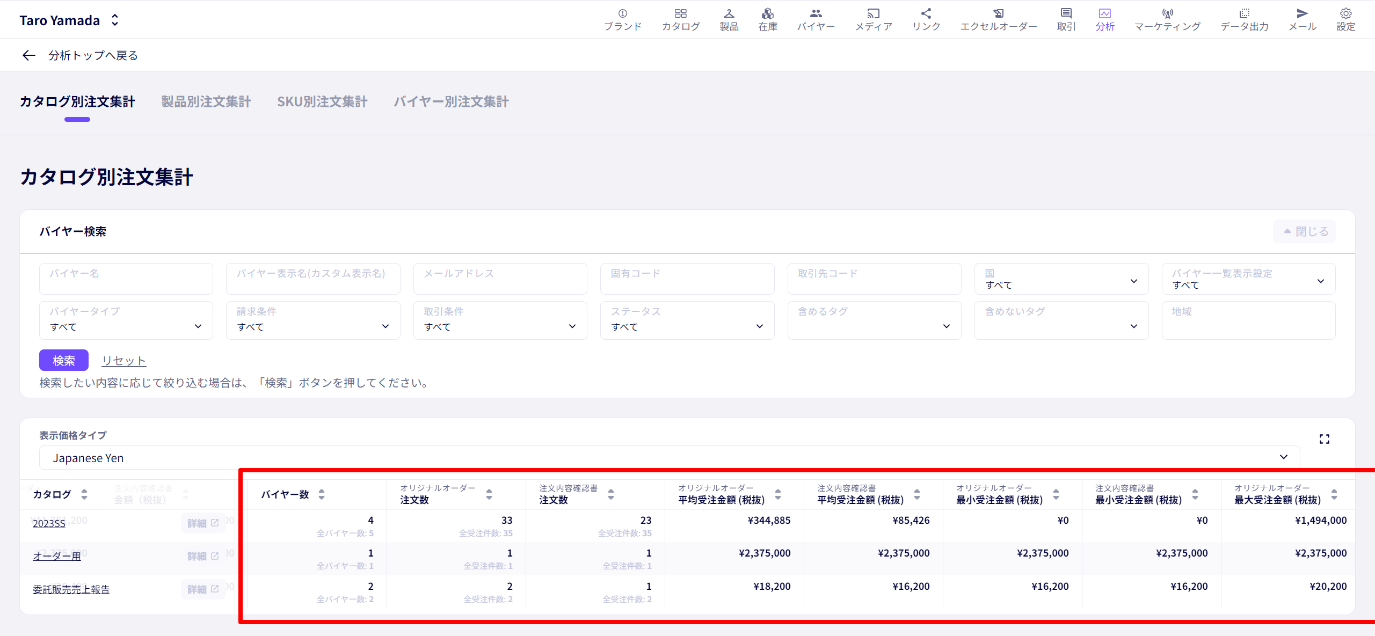
Task: Sort by バイヤー数 column
Action: (321, 494)
